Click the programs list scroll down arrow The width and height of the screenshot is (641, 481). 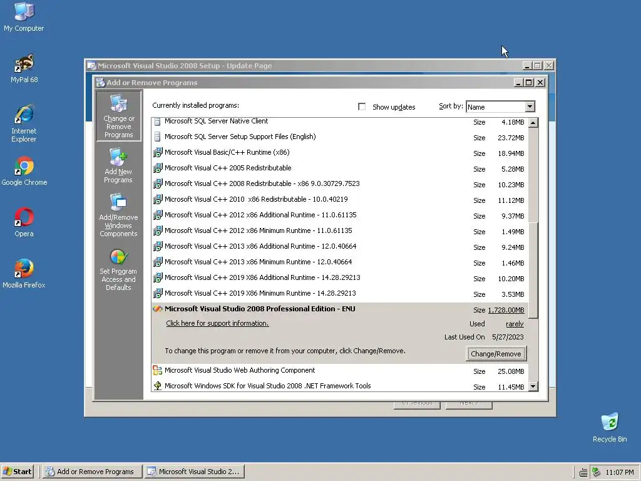tap(533, 386)
